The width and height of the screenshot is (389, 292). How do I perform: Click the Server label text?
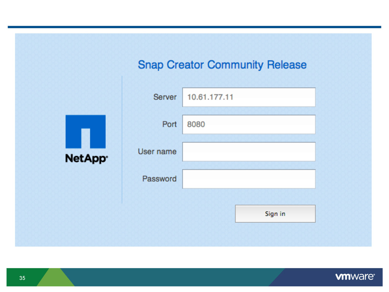[165, 97]
